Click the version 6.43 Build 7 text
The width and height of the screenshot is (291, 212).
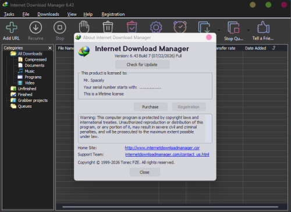[148, 56]
